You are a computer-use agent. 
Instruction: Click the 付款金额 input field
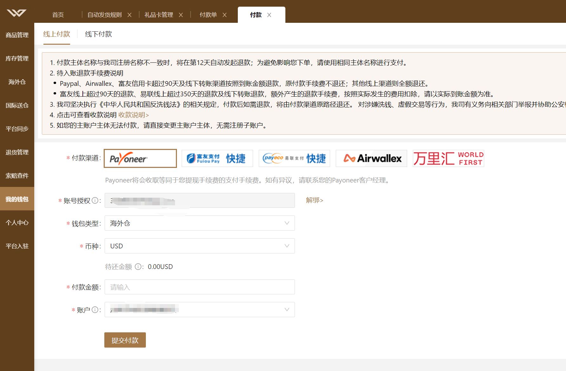coord(200,287)
